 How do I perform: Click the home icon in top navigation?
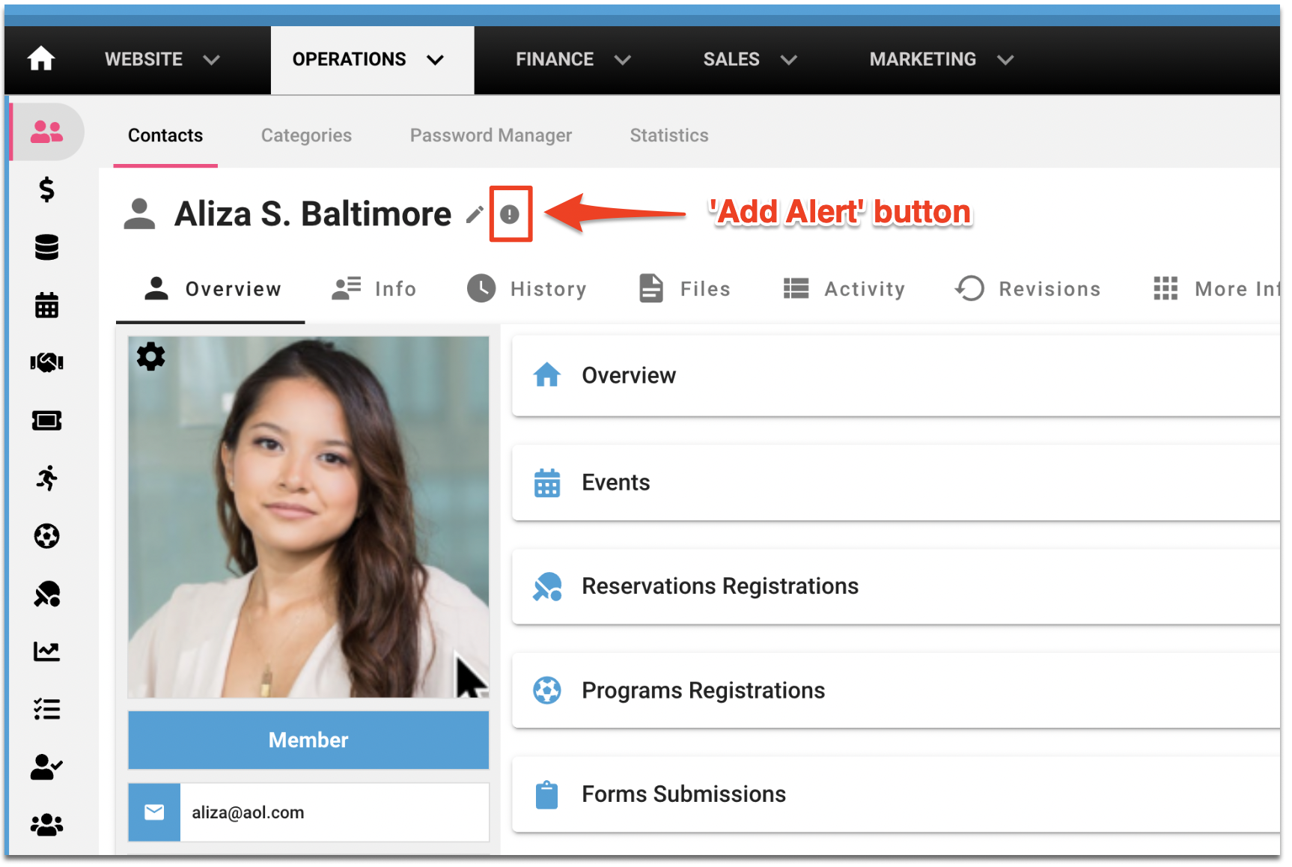pyautogui.click(x=41, y=59)
